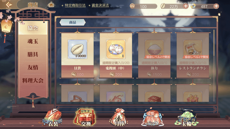Open the crown VIP icon

51,5
